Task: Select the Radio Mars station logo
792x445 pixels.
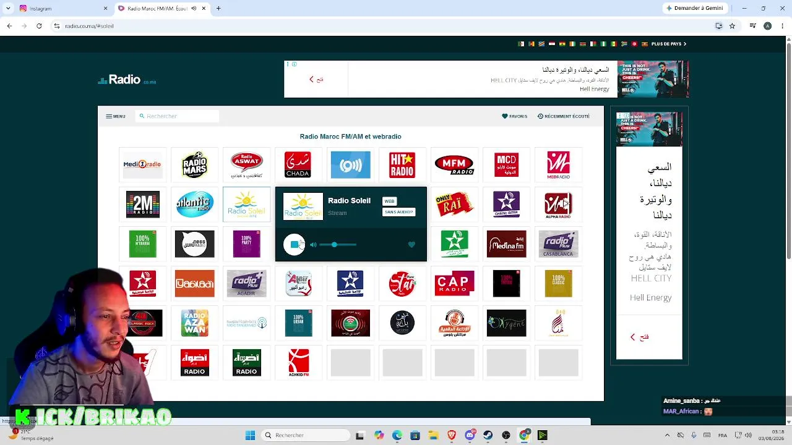Action: click(194, 165)
